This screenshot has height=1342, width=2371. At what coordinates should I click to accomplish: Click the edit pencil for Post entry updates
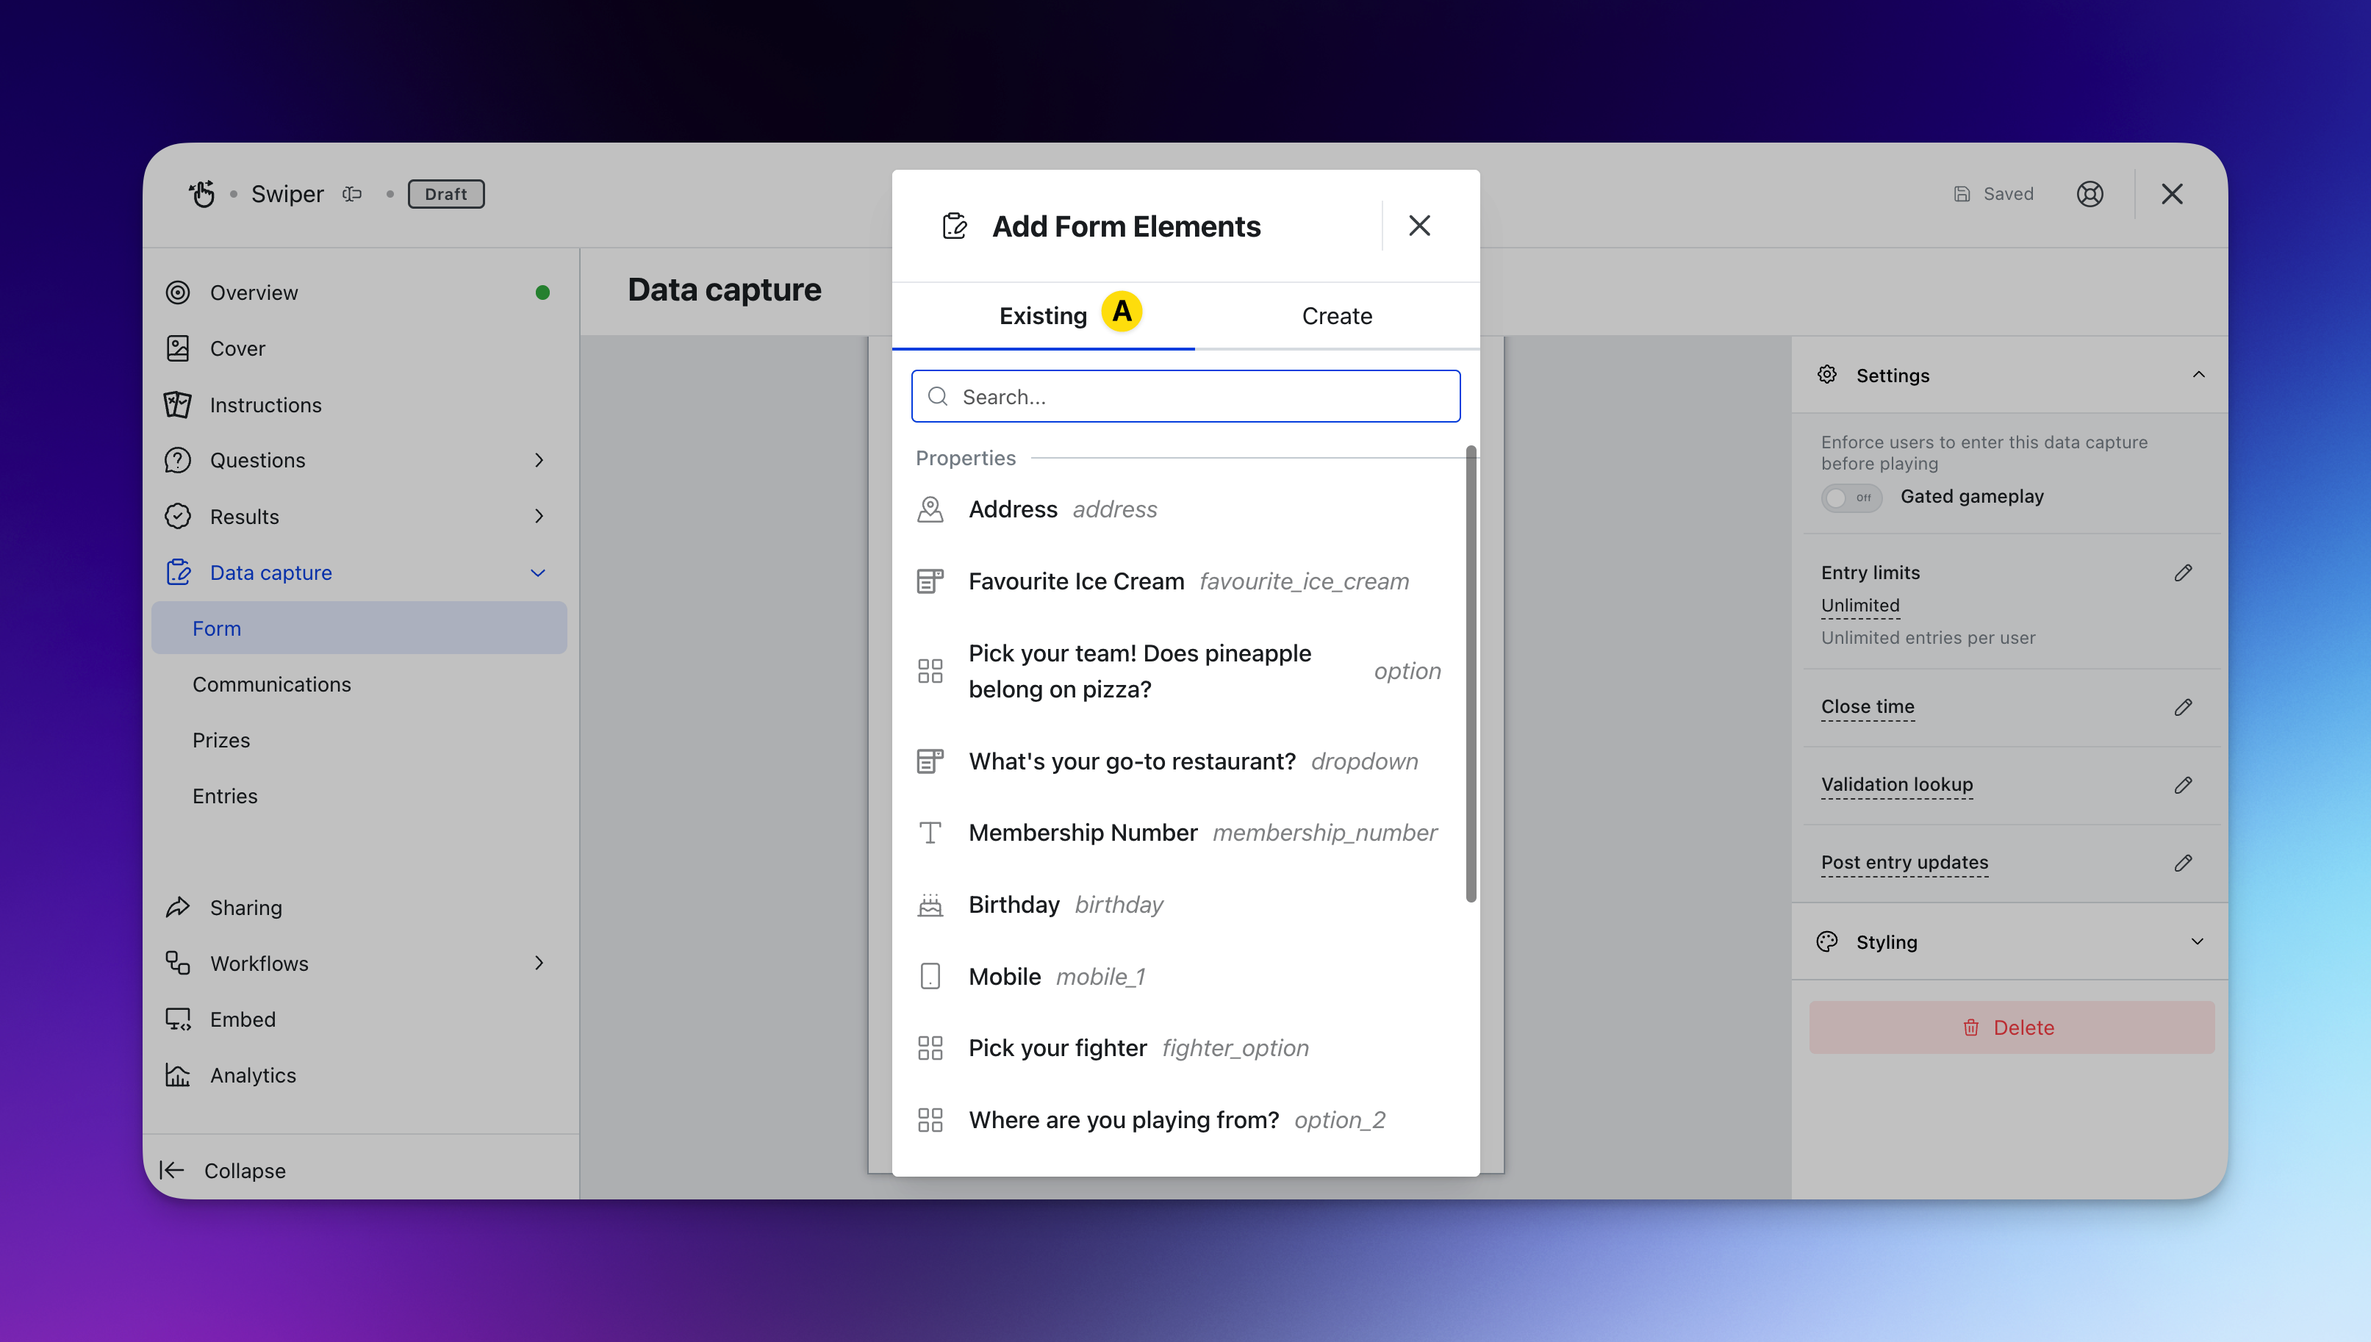(x=2182, y=863)
